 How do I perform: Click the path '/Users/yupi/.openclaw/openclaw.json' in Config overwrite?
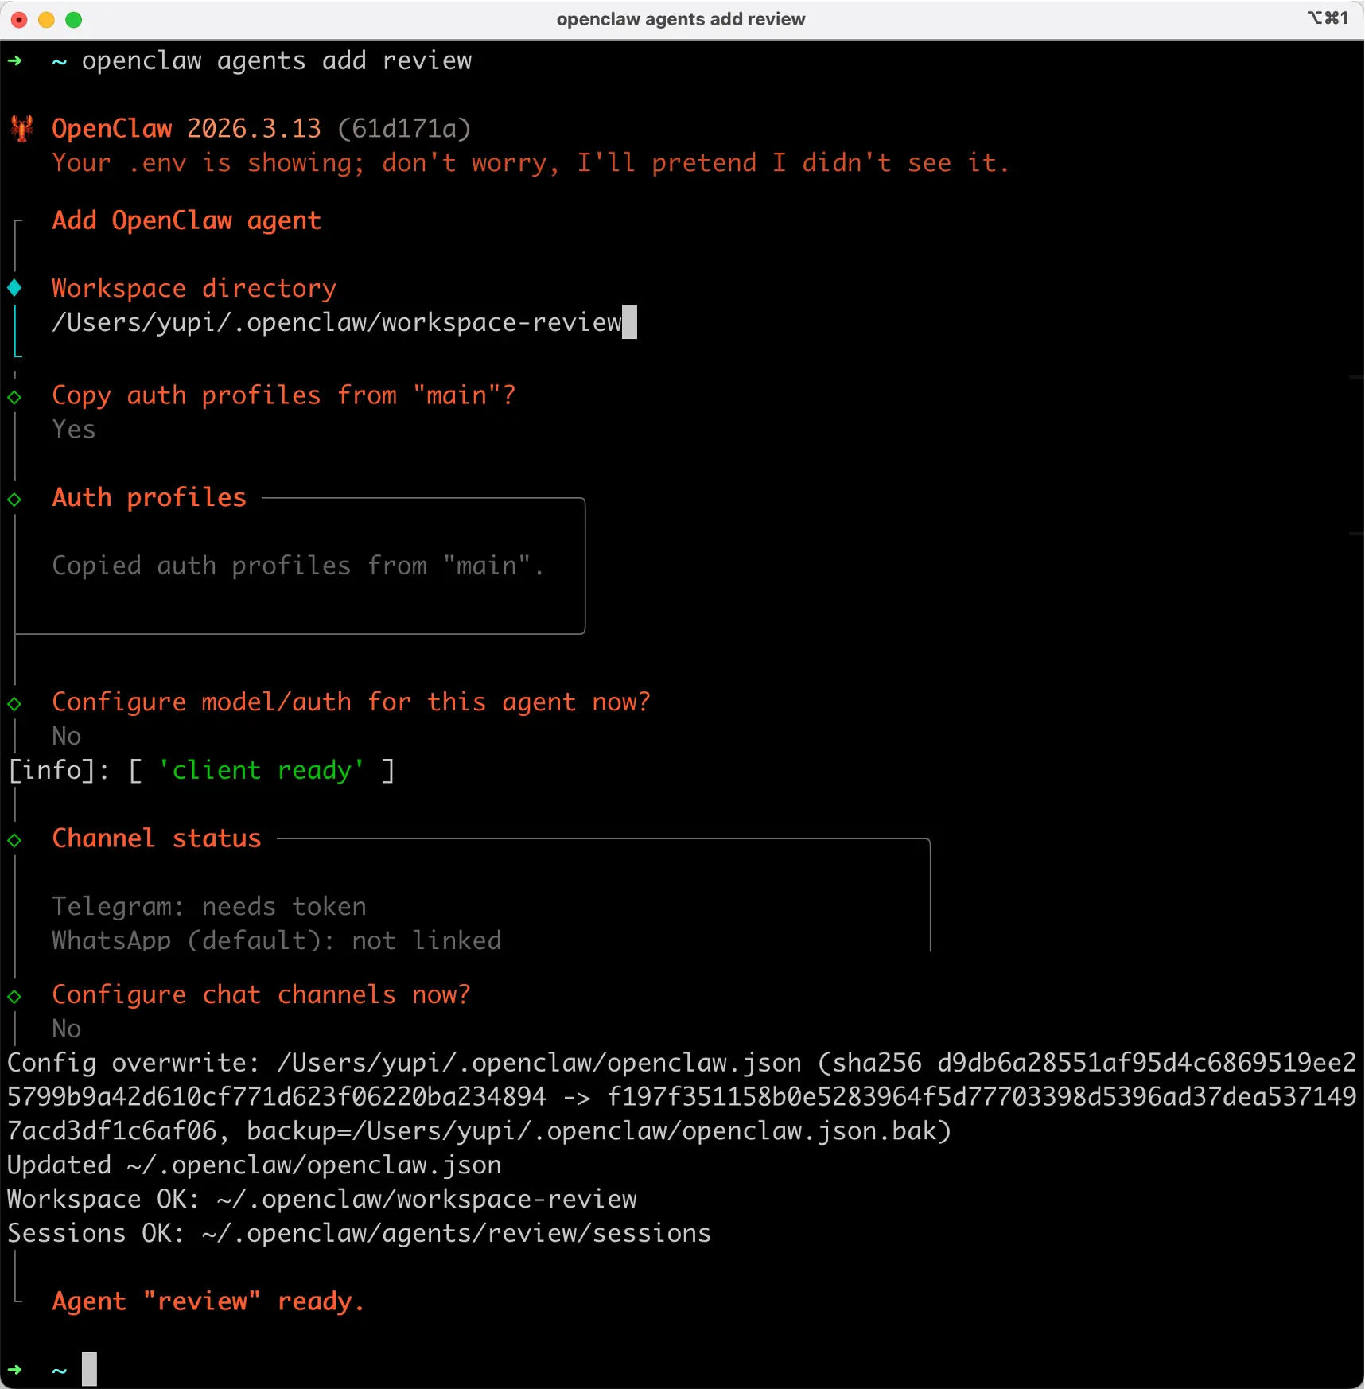539,1064
